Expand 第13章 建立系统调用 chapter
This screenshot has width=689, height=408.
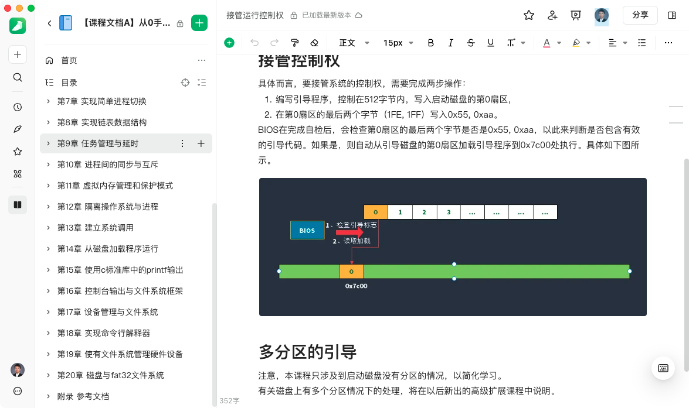tap(48, 228)
